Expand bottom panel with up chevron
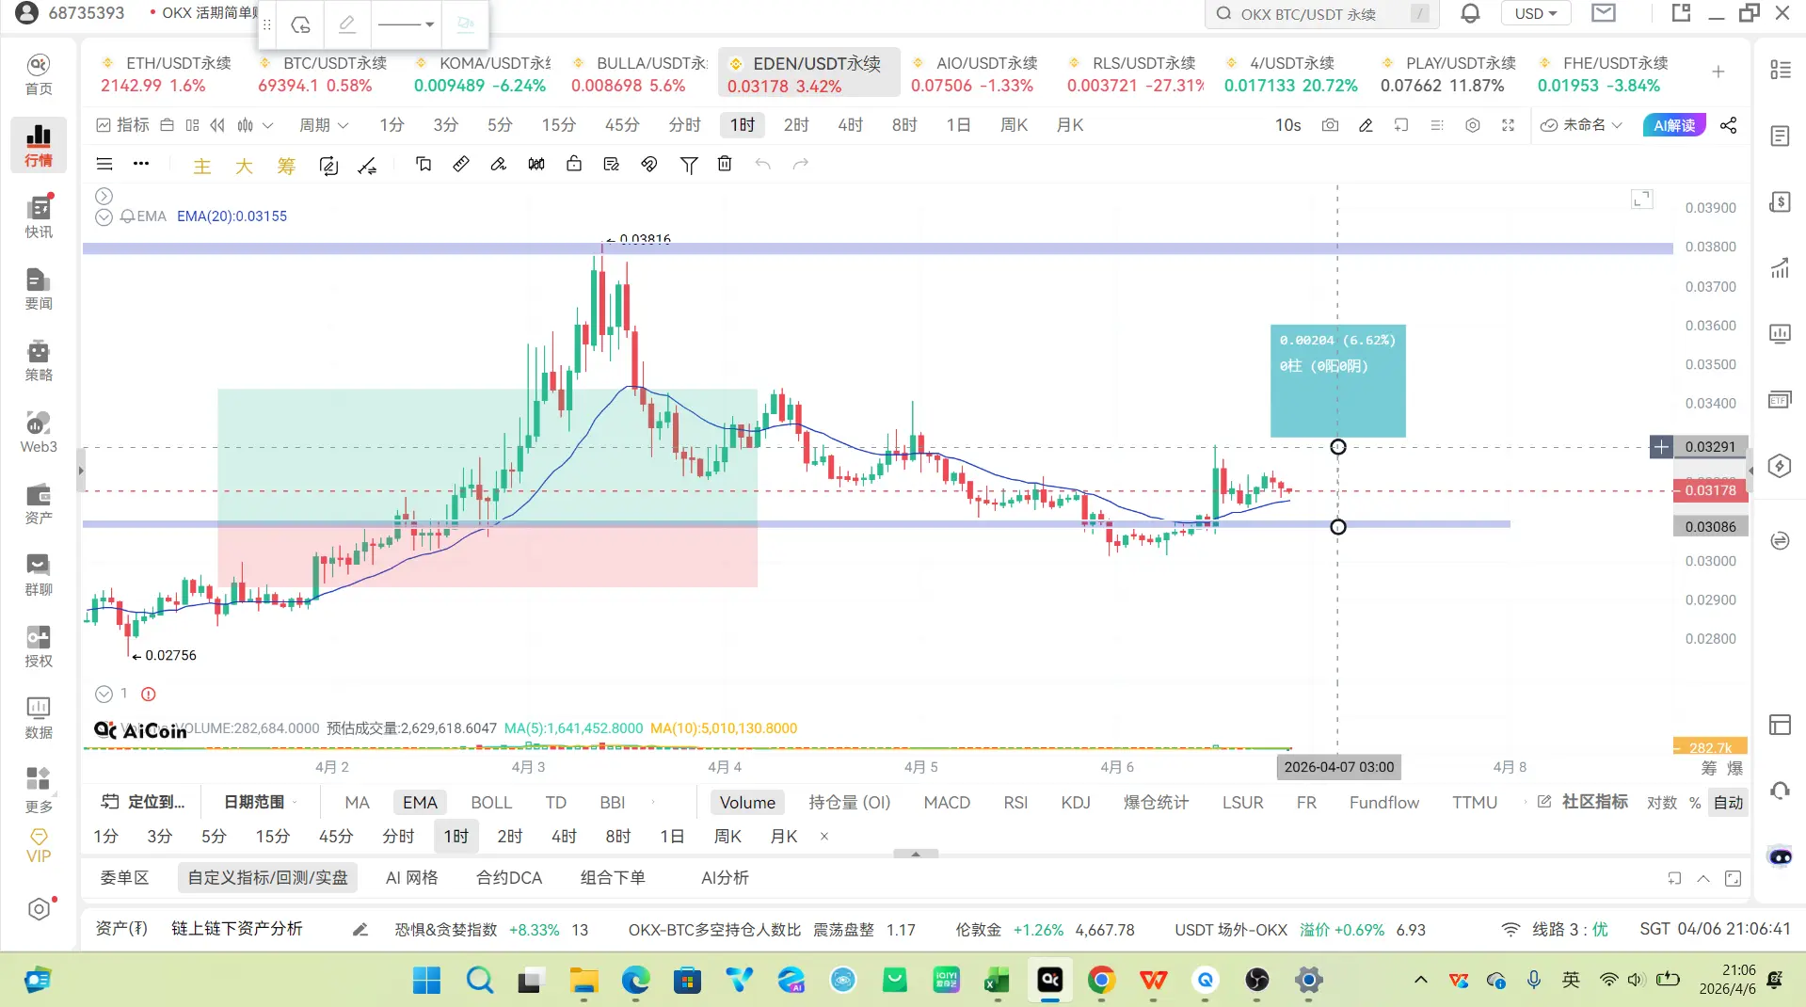The image size is (1806, 1007). (1703, 878)
